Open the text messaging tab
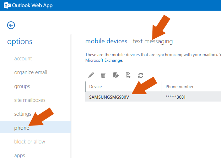Image resolution: width=221 pixels, height=158 pixels. 153,41
